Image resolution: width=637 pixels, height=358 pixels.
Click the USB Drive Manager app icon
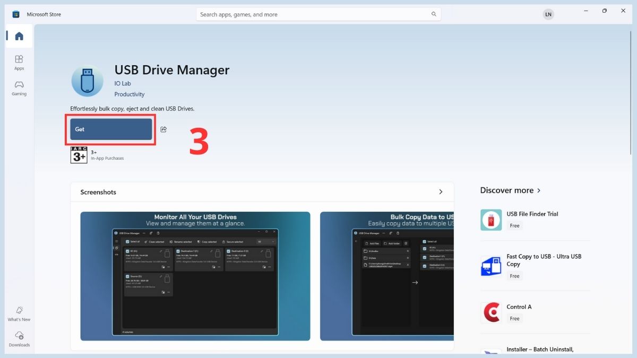point(88,81)
